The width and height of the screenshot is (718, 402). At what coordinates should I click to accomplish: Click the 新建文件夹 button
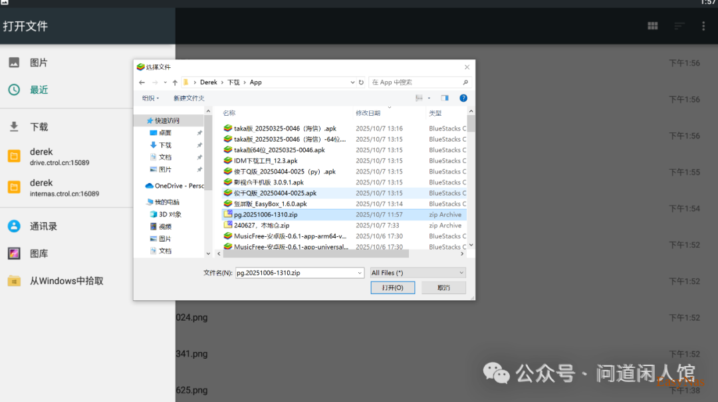[189, 98]
